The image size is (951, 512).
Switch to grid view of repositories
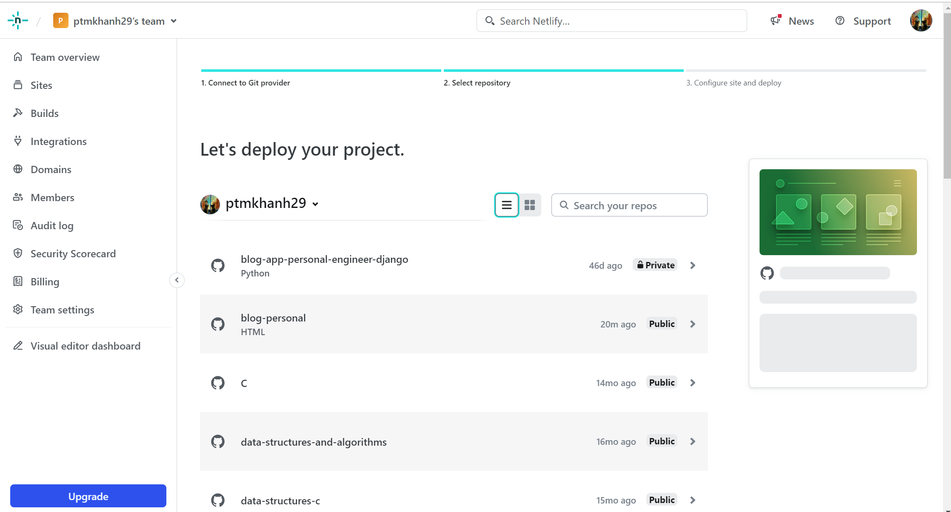coord(530,205)
